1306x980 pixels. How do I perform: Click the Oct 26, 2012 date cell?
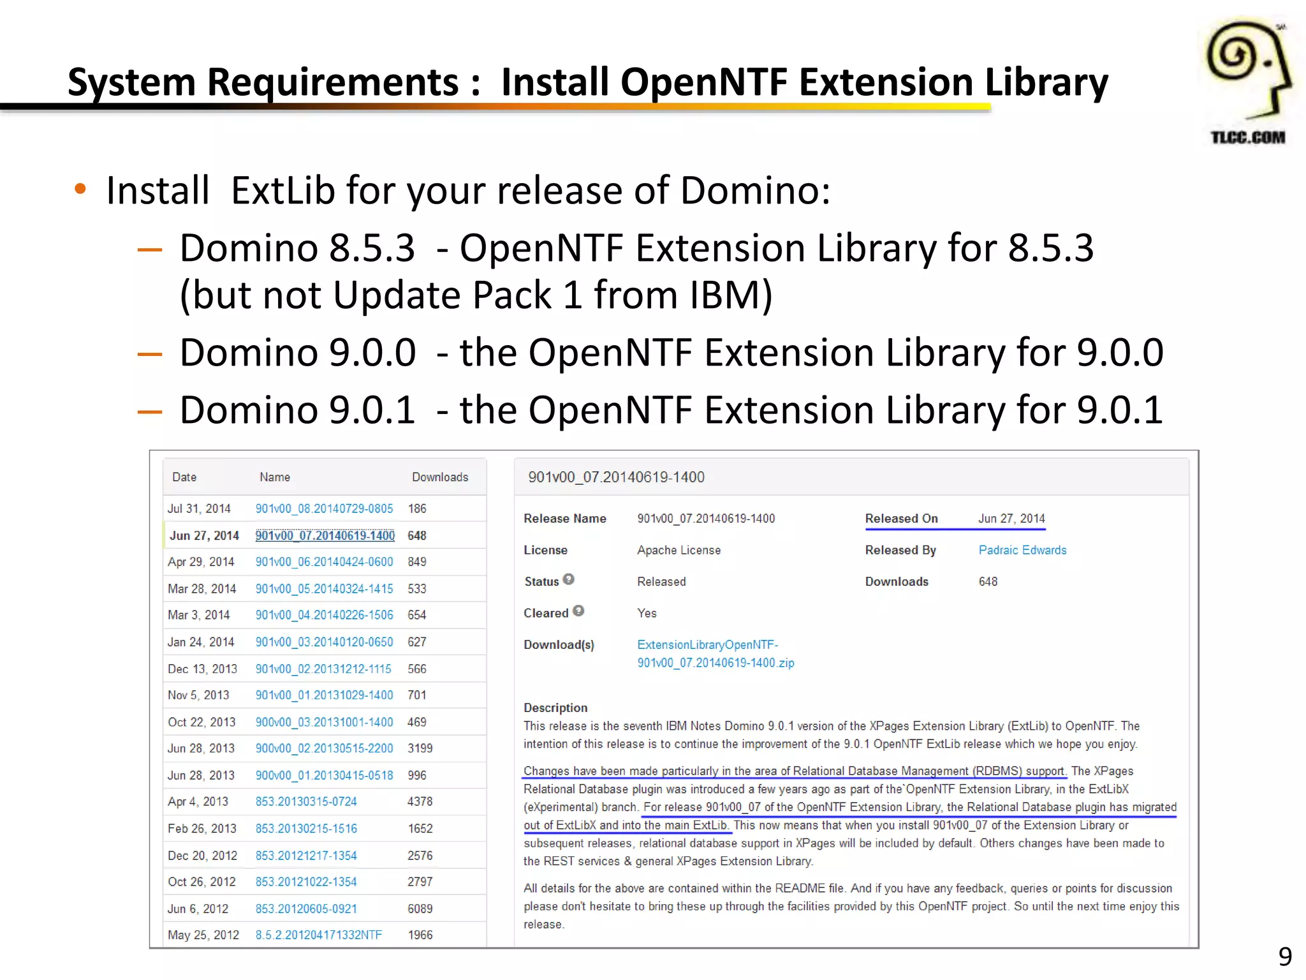point(202,881)
